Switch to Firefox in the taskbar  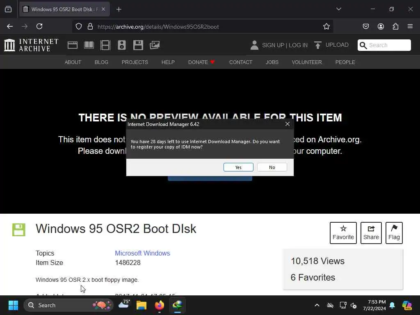coord(160,305)
